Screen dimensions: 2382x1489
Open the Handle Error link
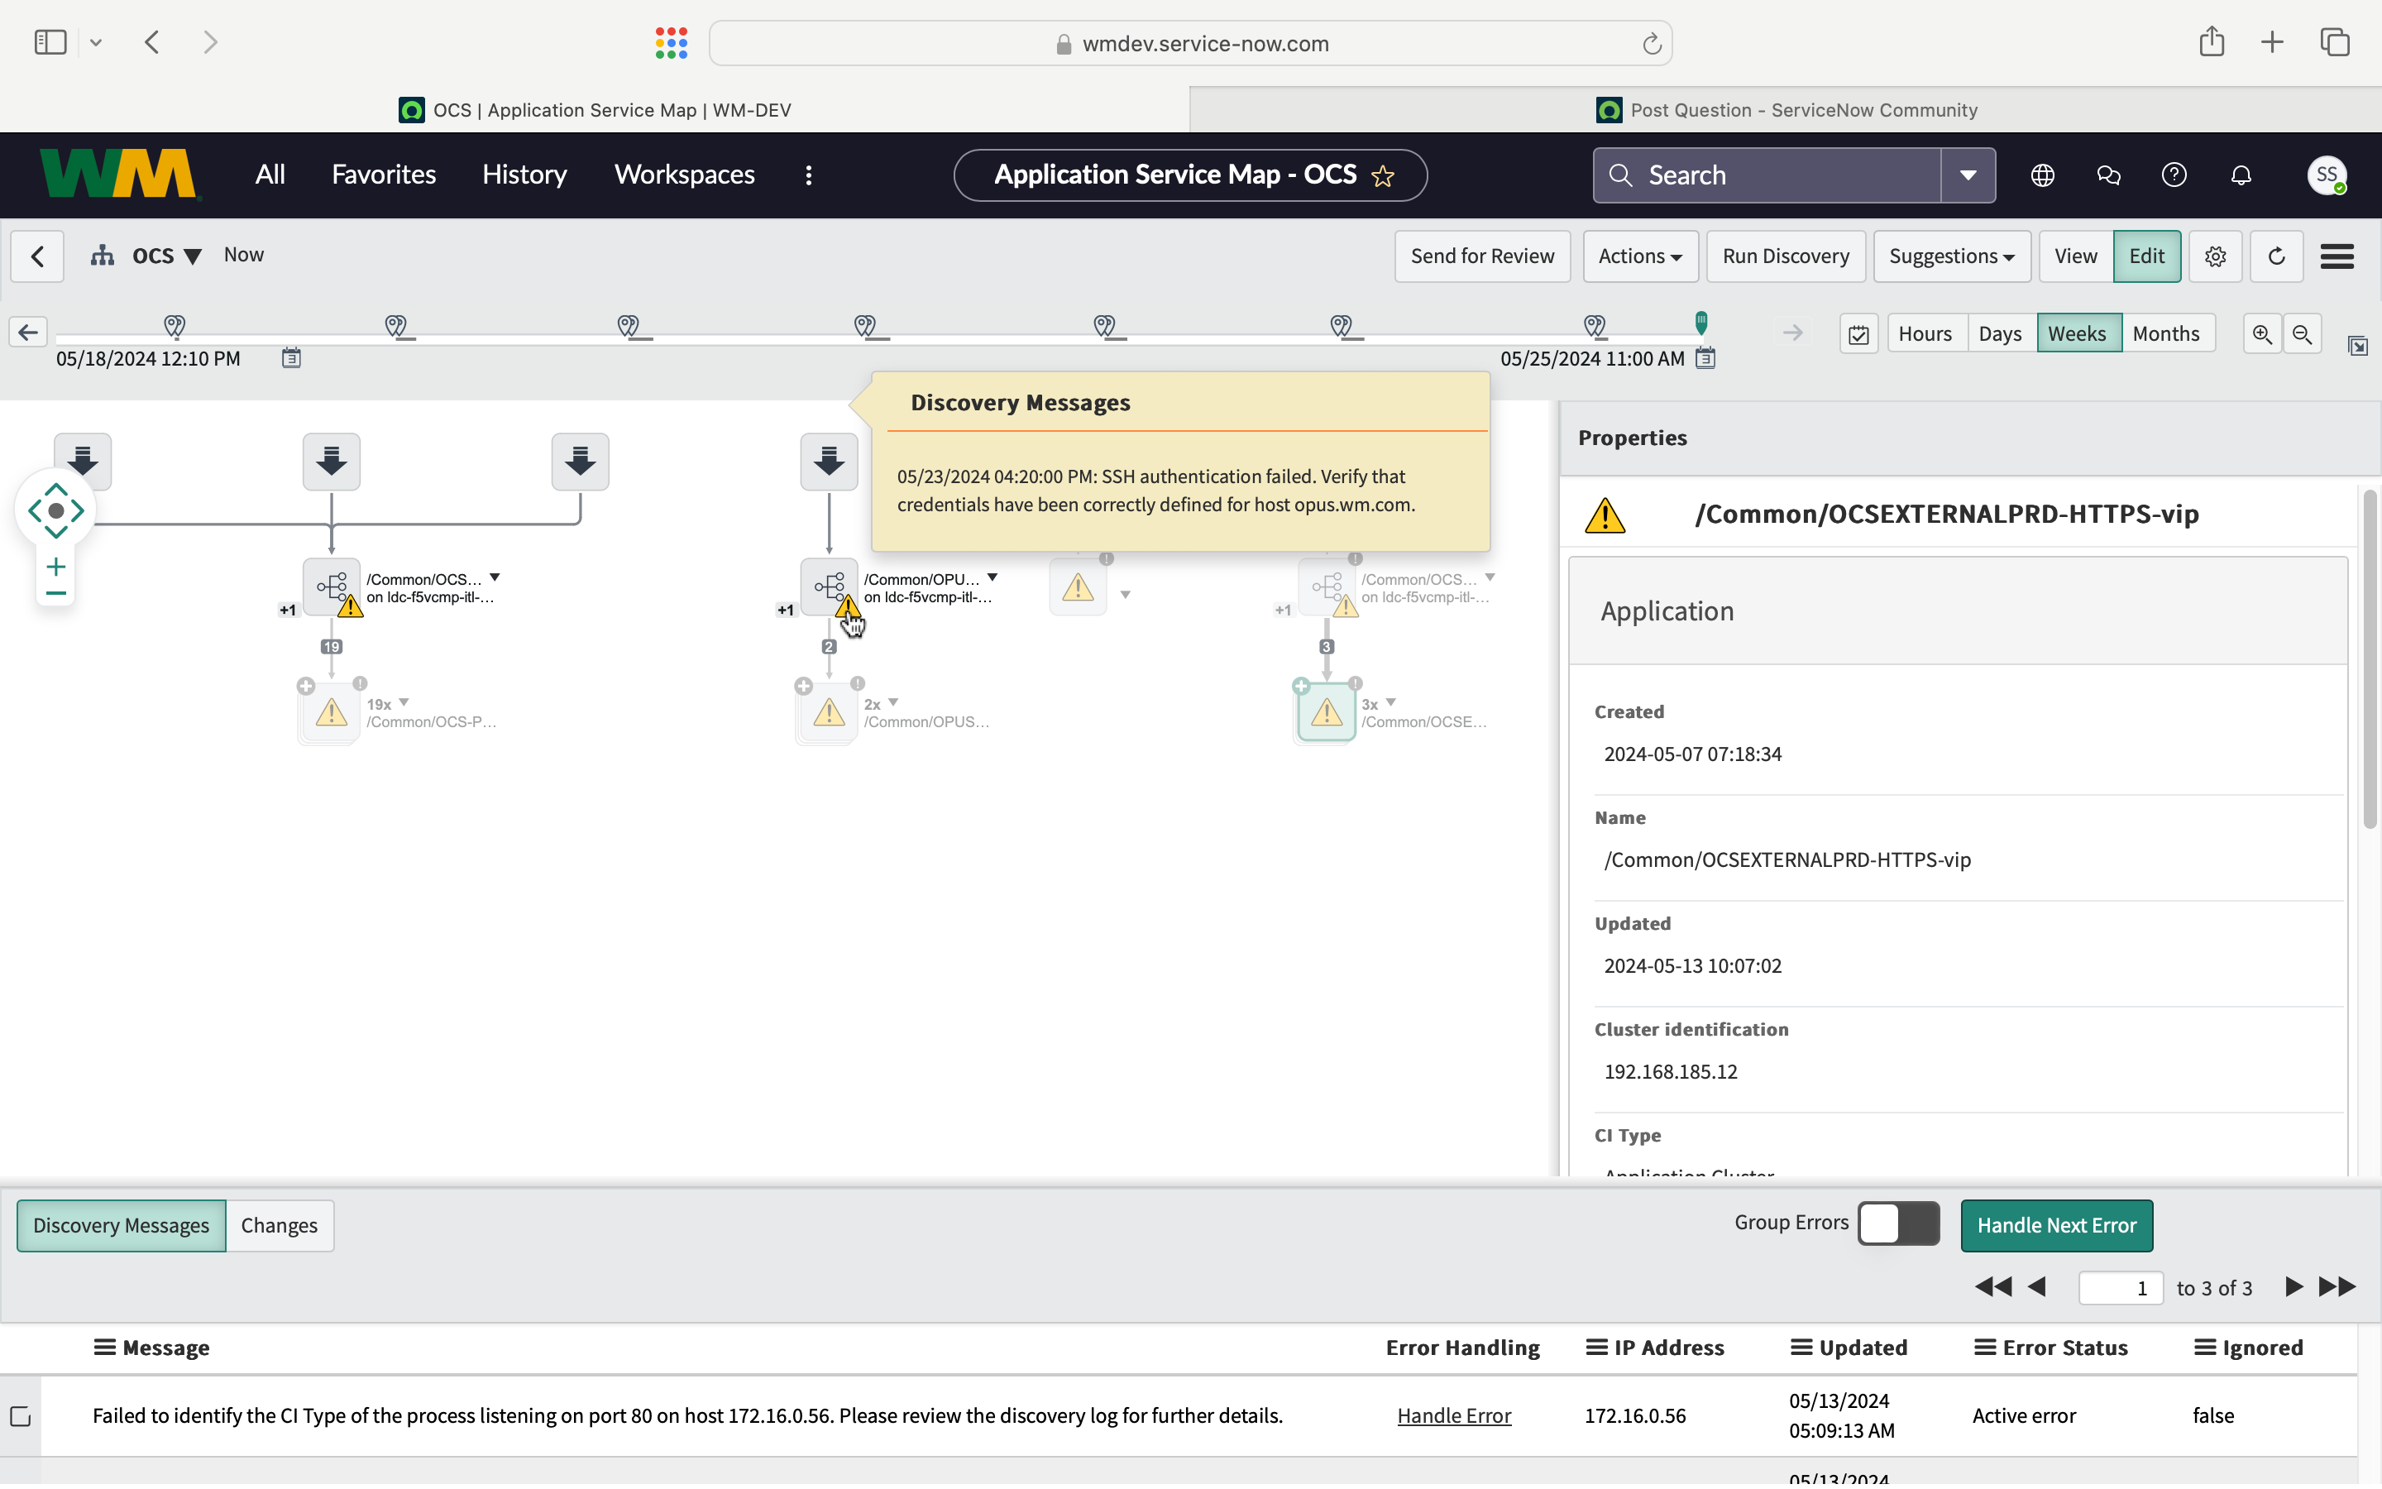point(1454,1415)
